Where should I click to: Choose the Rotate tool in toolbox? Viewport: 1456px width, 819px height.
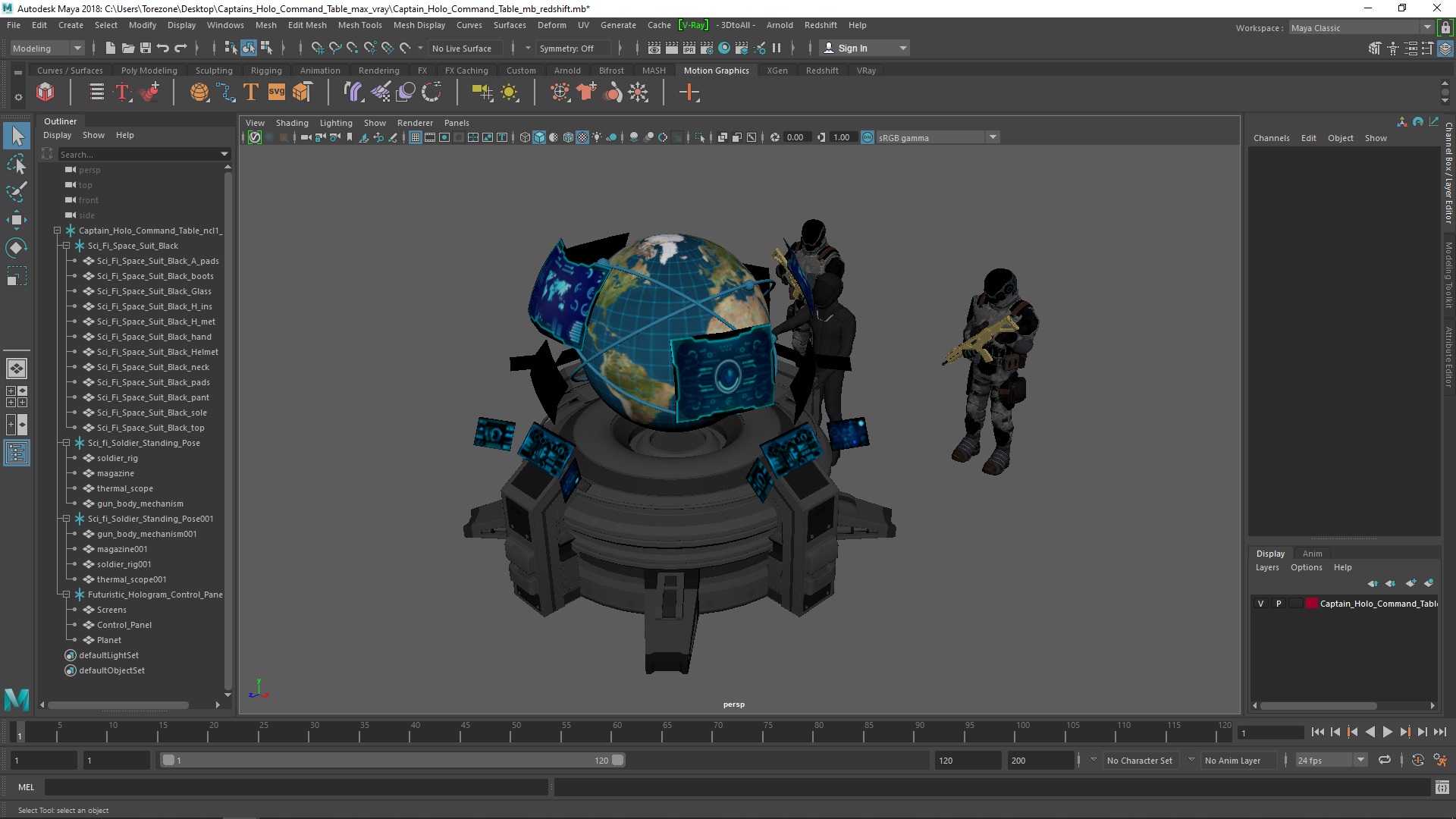[17, 248]
